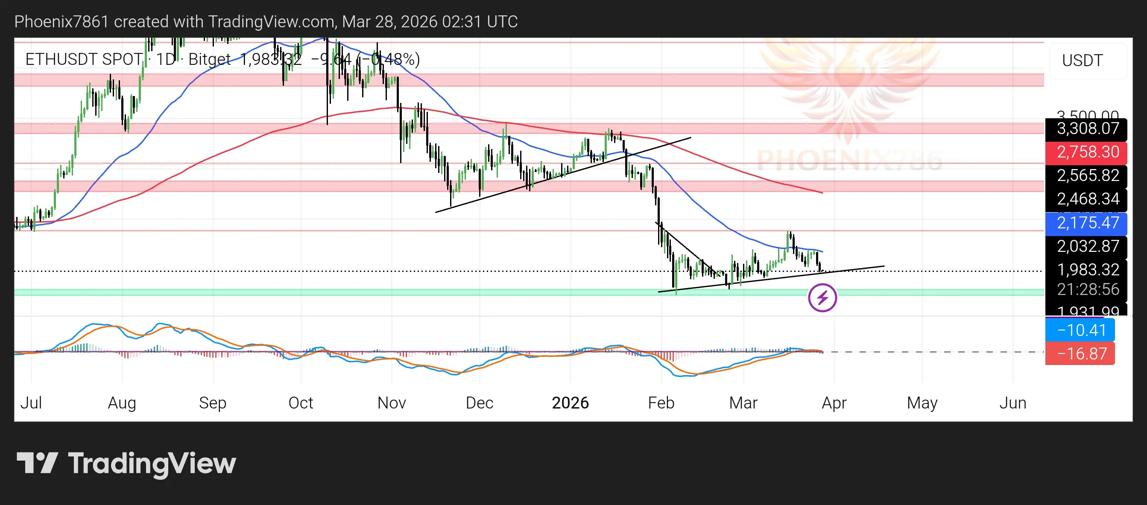The width and height of the screenshot is (1147, 505).
Task: Click the 2,032.87 price level label
Action: (1086, 246)
